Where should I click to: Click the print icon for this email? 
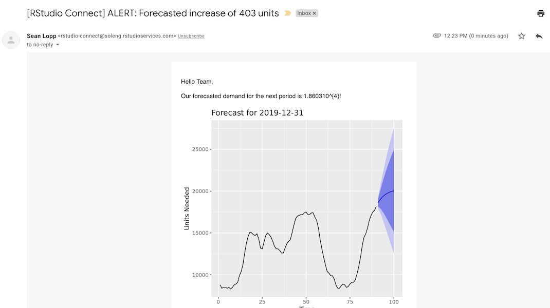coord(540,13)
